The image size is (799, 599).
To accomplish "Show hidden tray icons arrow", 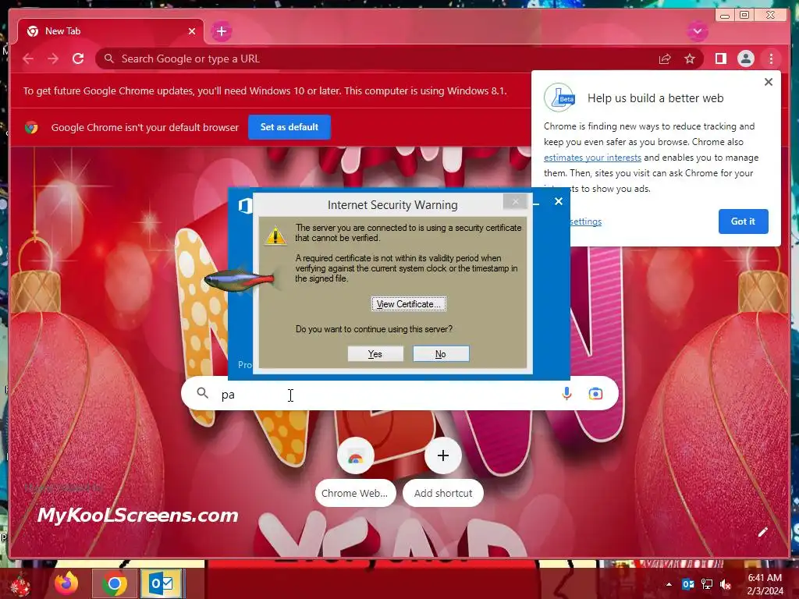I will click(x=669, y=584).
